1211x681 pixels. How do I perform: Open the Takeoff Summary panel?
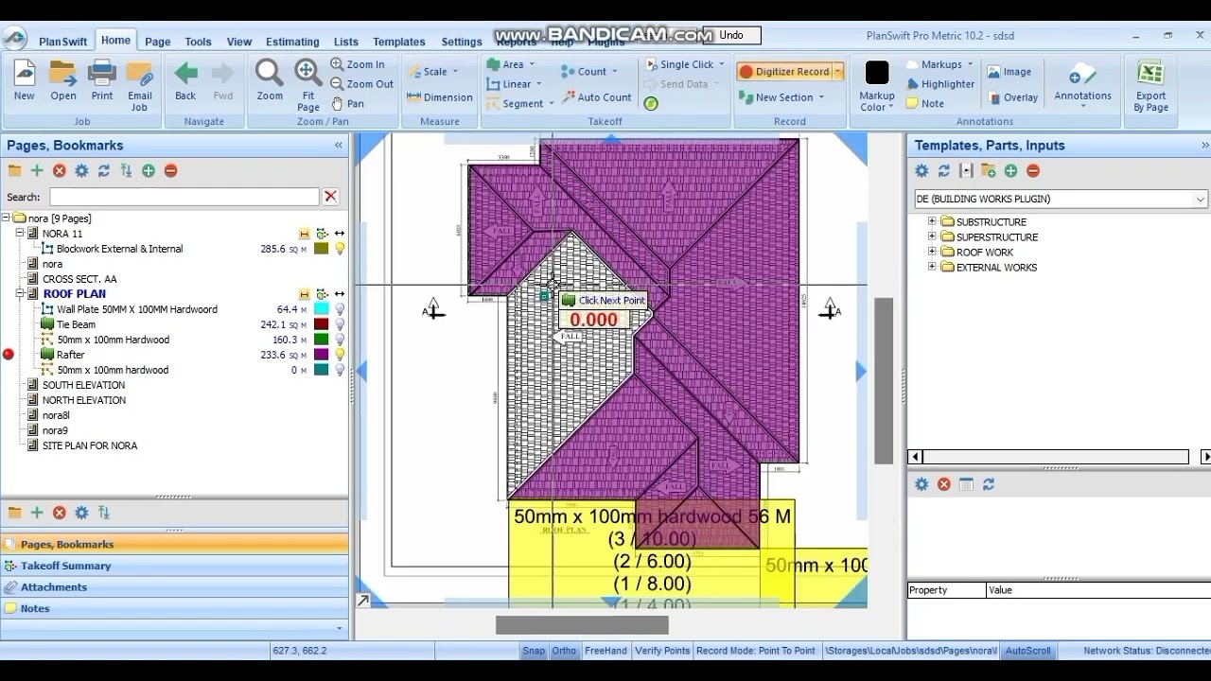click(174, 566)
